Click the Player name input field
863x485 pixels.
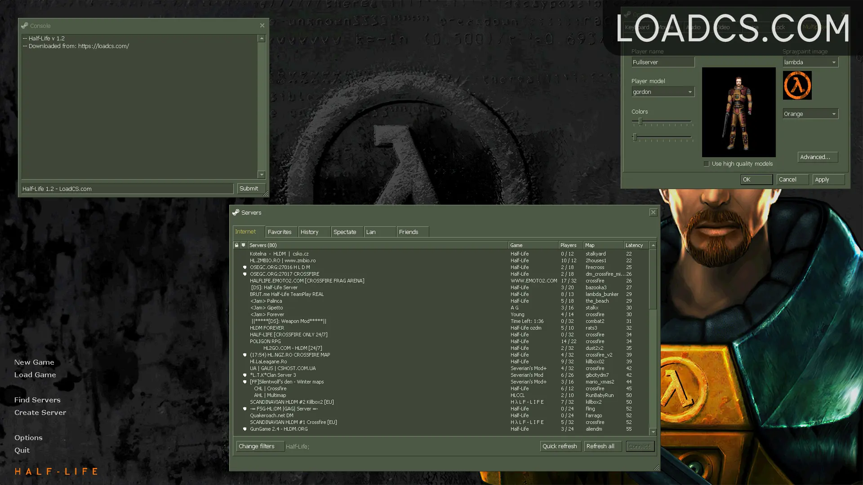663,62
